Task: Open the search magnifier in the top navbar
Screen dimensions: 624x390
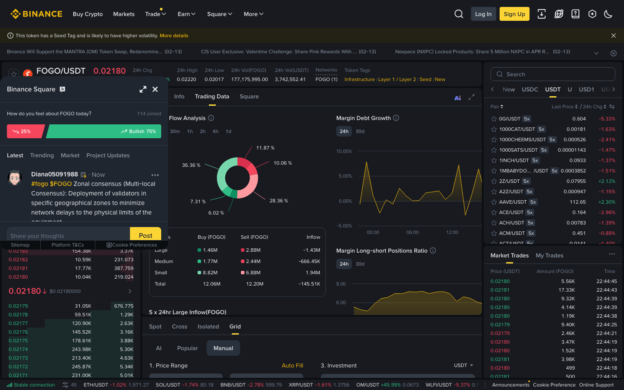Action: point(459,14)
